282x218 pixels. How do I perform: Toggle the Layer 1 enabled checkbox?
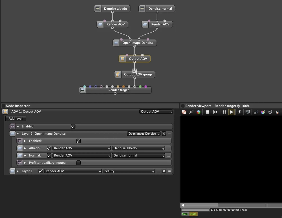pyautogui.click(x=41, y=171)
